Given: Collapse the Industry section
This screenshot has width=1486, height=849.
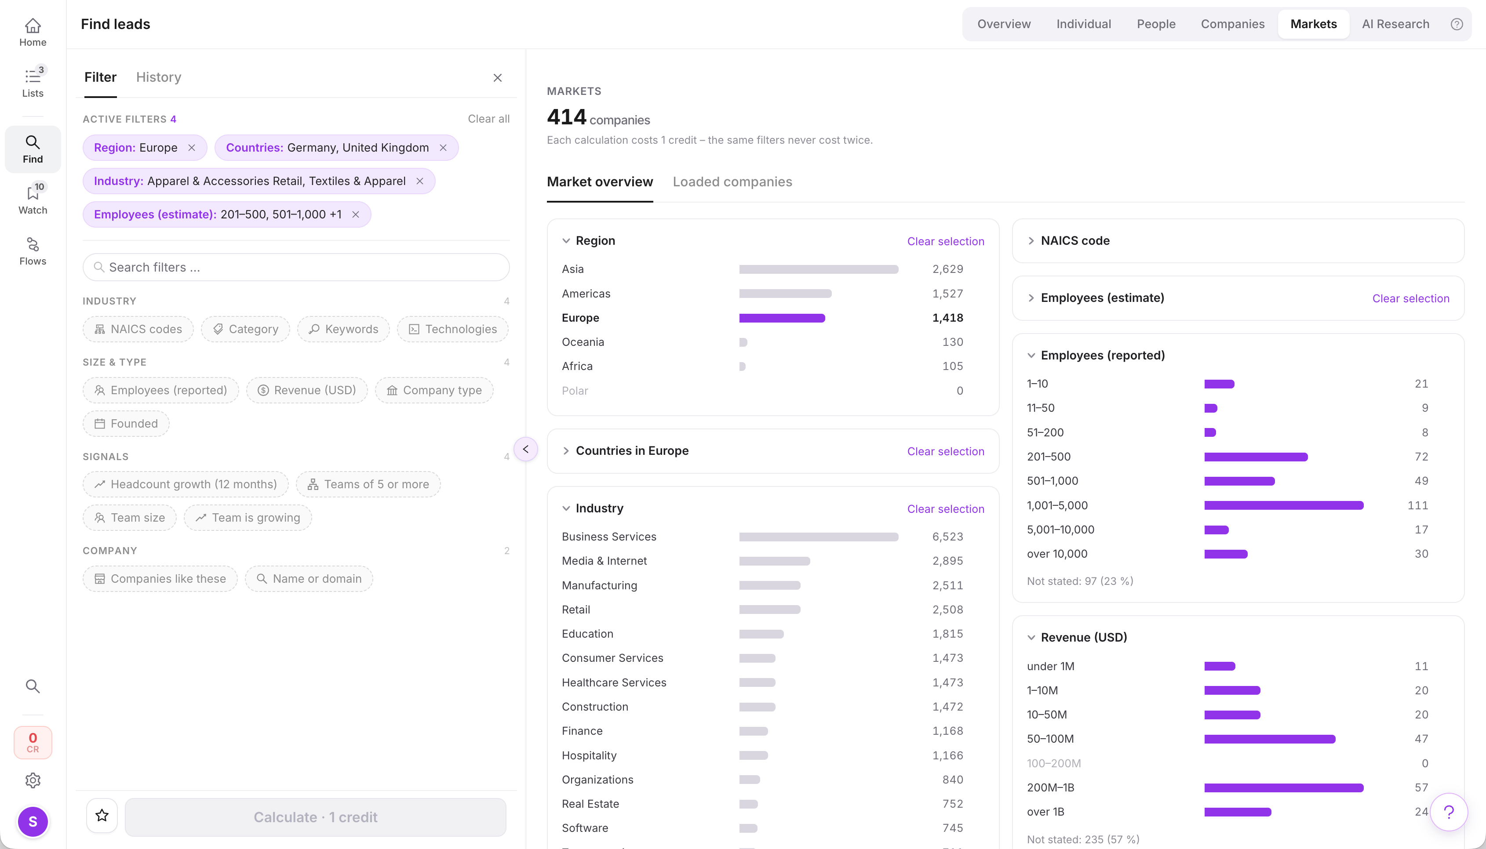Looking at the screenshot, I should pyautogui.click(x=566, y=508).
